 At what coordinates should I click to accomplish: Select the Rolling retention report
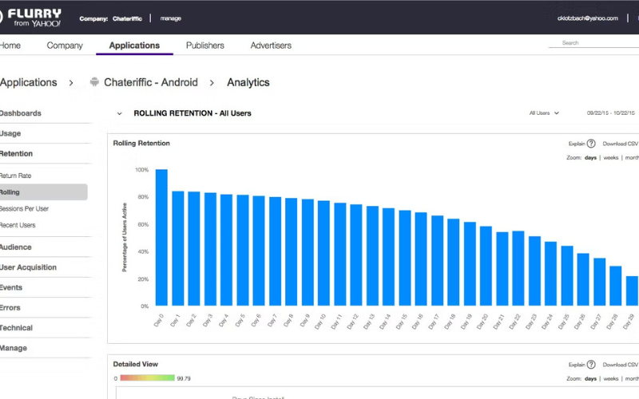(x=44, y=192)
